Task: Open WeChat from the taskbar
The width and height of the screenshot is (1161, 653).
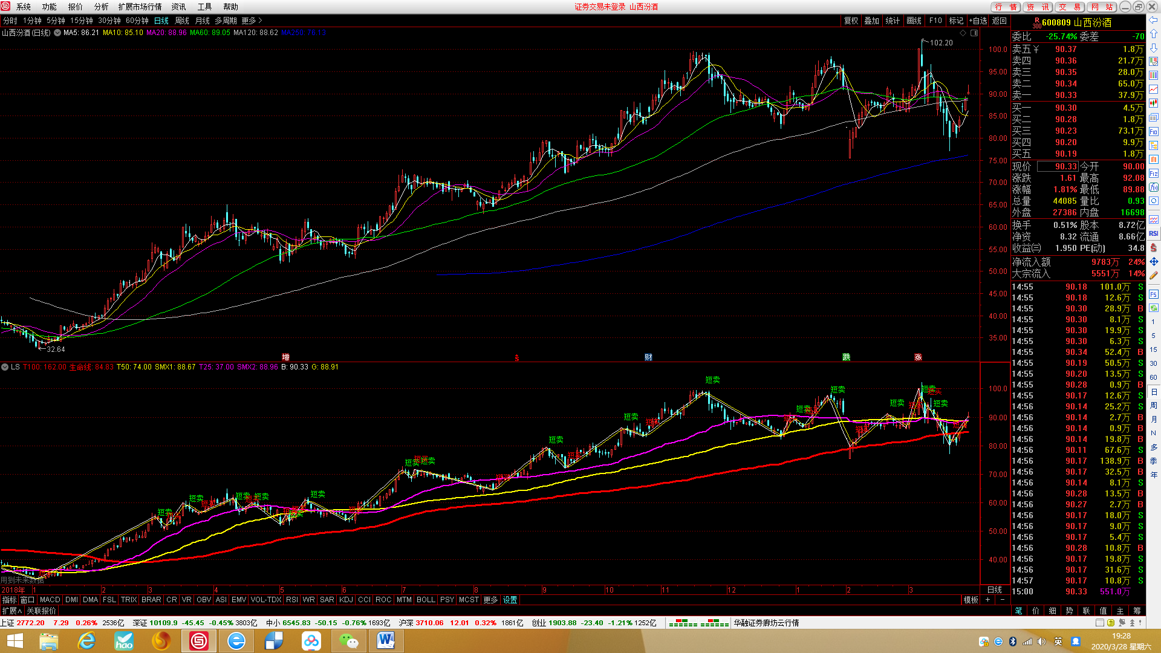Action: pos(349,641)
